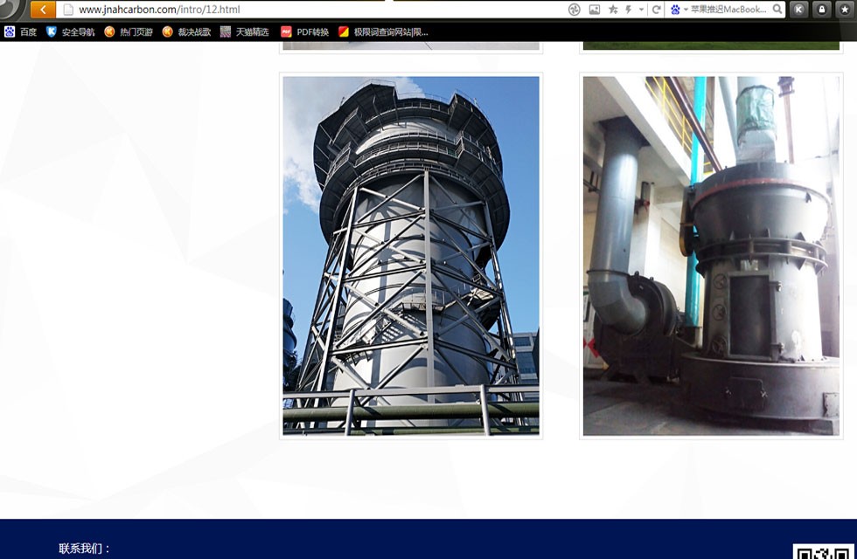Click the page reload icon

[x=656, y=10]
